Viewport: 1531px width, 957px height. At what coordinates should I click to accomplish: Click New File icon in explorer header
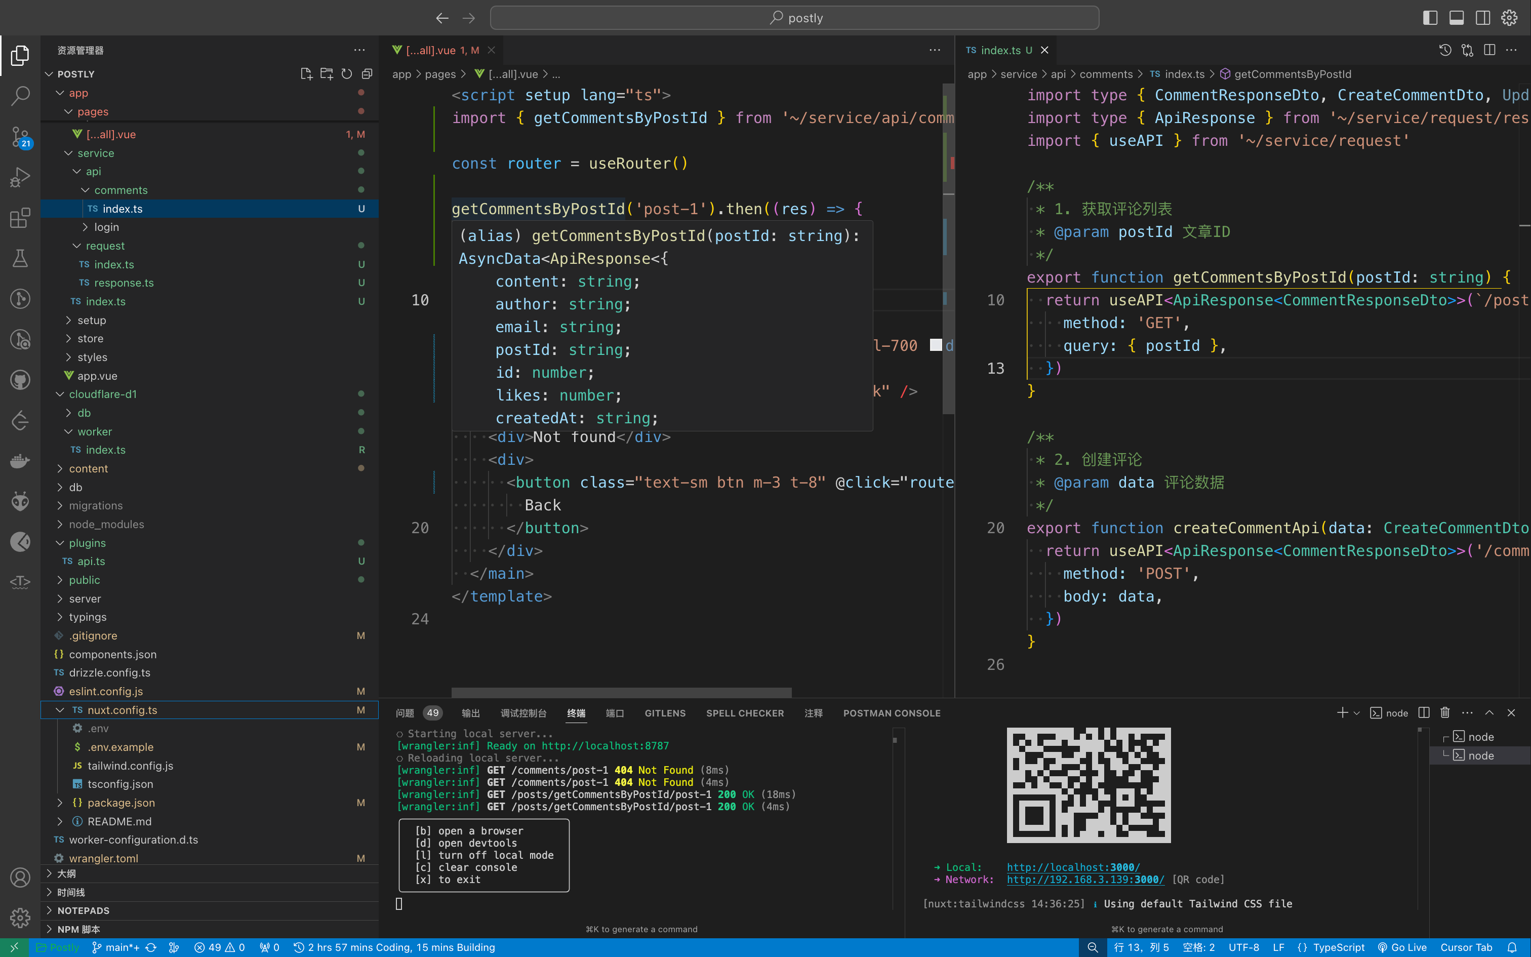click(306, 74)
